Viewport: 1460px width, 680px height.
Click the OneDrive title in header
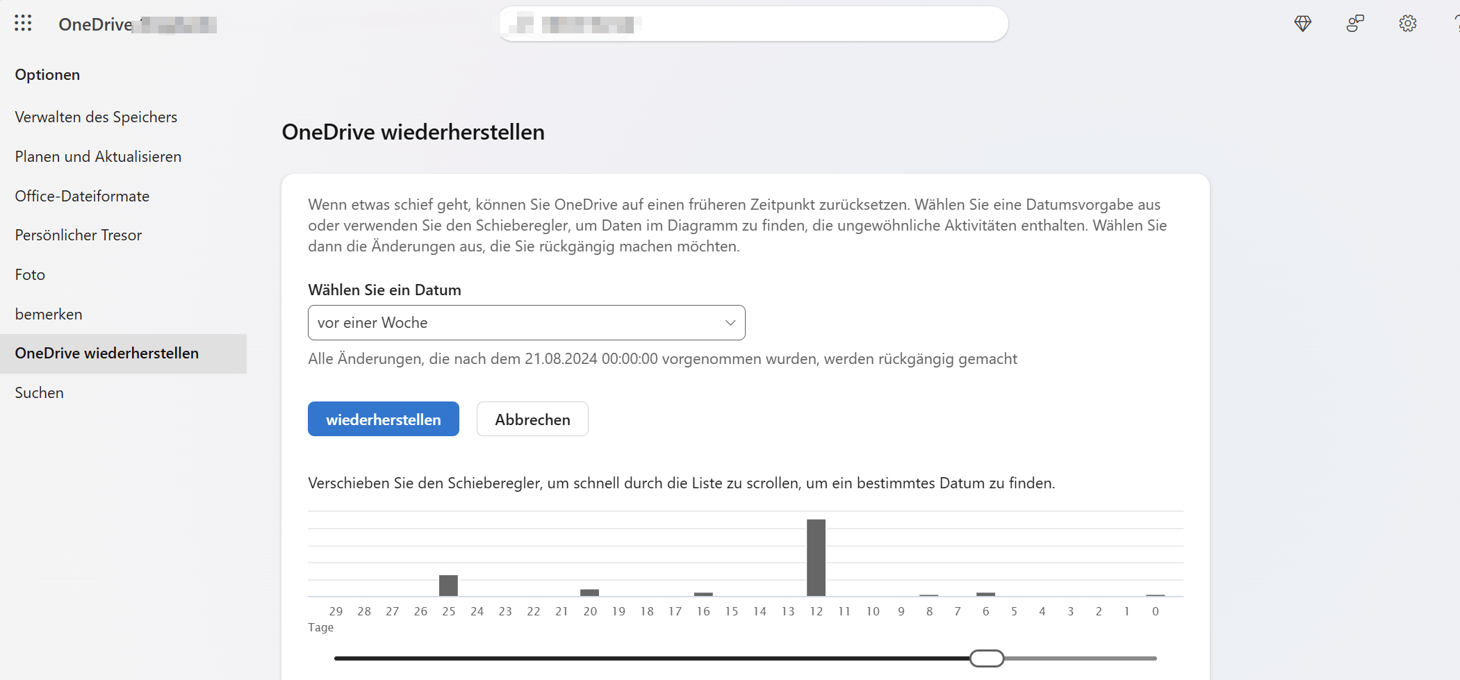click(95, 24)
